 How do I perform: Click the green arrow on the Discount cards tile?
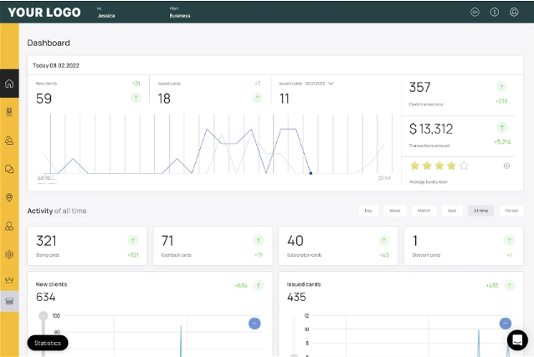[509, 241]
